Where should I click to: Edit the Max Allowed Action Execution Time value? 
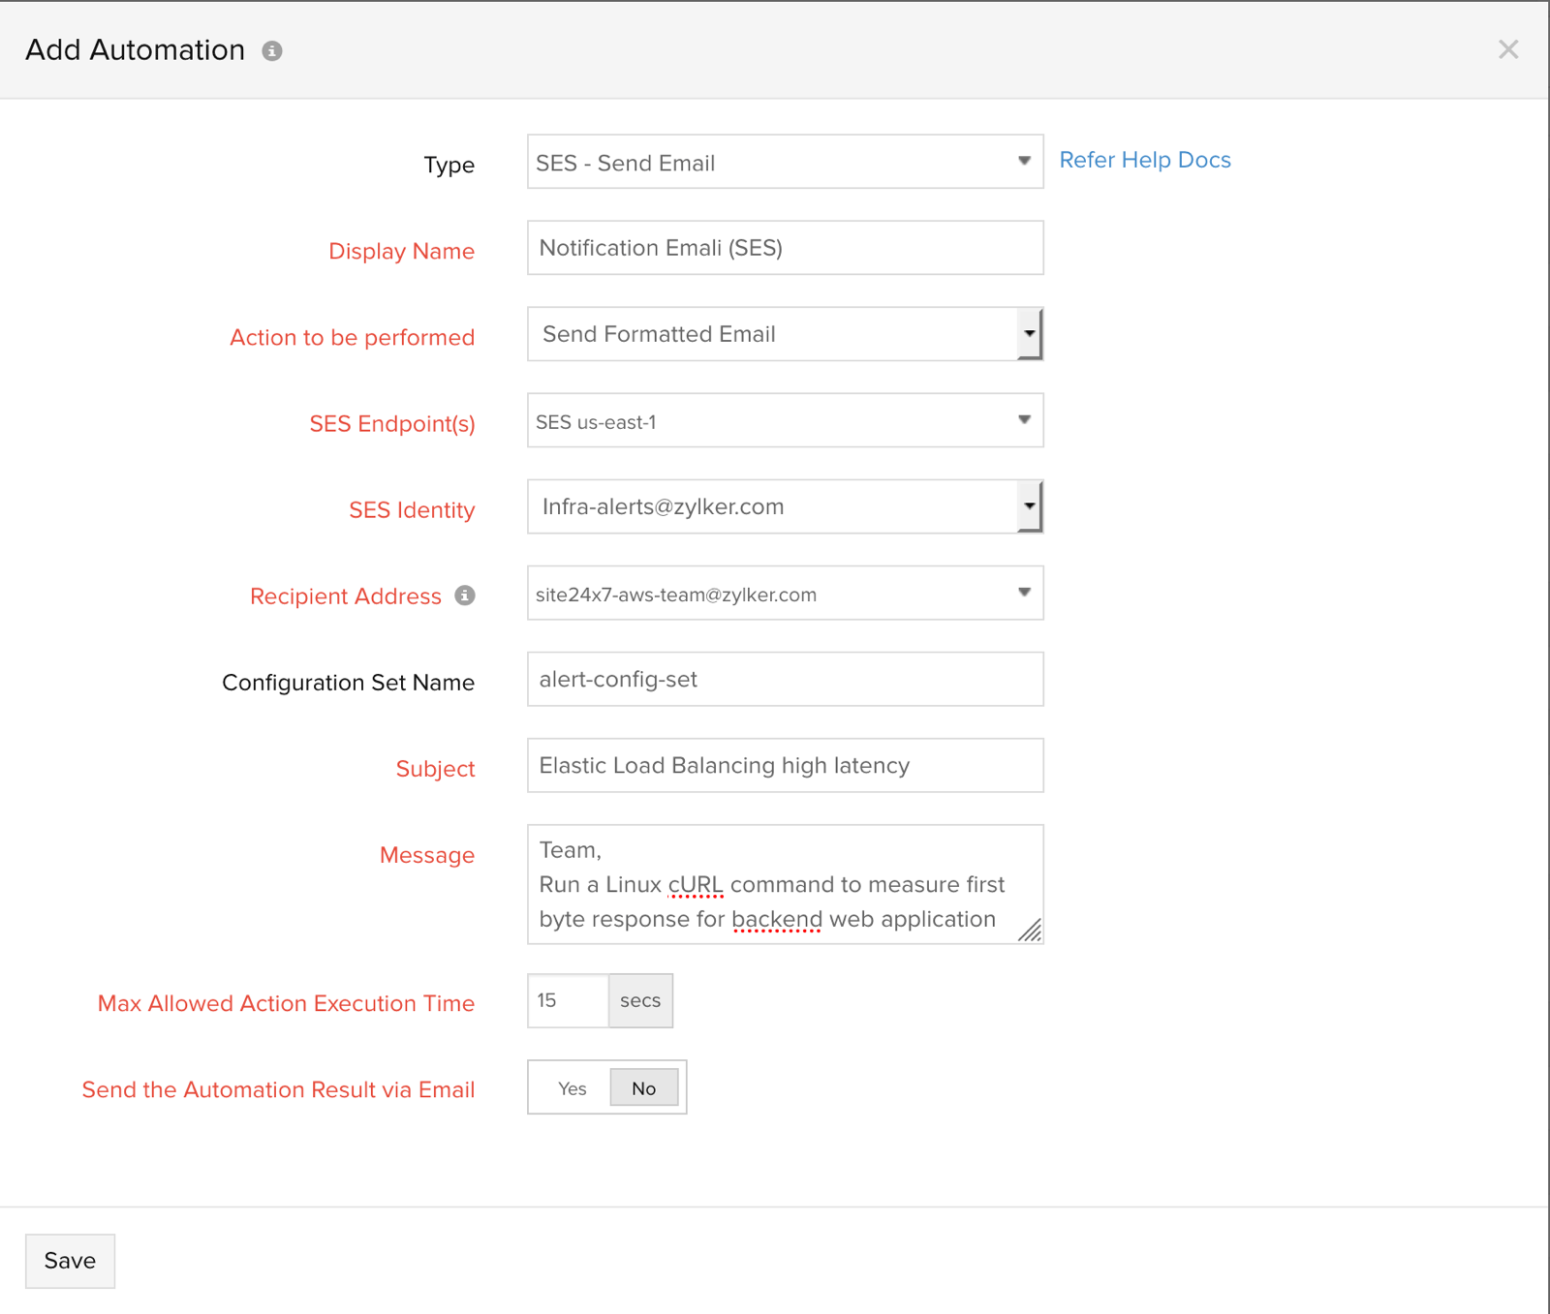pyautogui.click(x=568, y=1000)
